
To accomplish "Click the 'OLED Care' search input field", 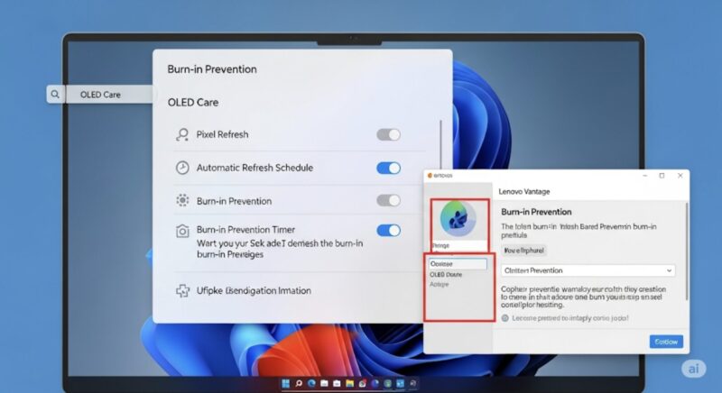I will 109,95.
